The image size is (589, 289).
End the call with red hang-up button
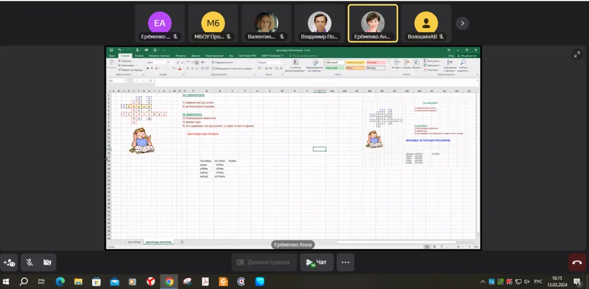[577, 263]
